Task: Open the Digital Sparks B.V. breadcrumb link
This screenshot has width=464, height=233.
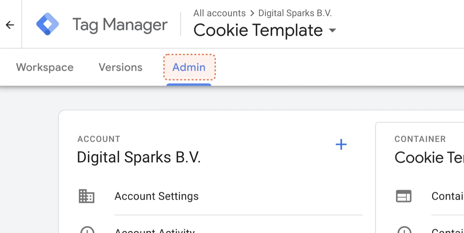Action: tap(295, 13)
